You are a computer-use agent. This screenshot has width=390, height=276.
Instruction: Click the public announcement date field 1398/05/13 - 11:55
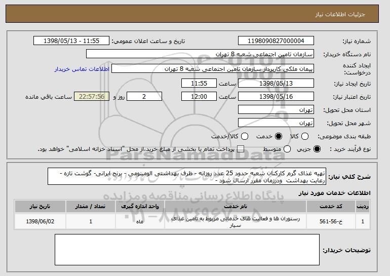click(x=71, y=41)
